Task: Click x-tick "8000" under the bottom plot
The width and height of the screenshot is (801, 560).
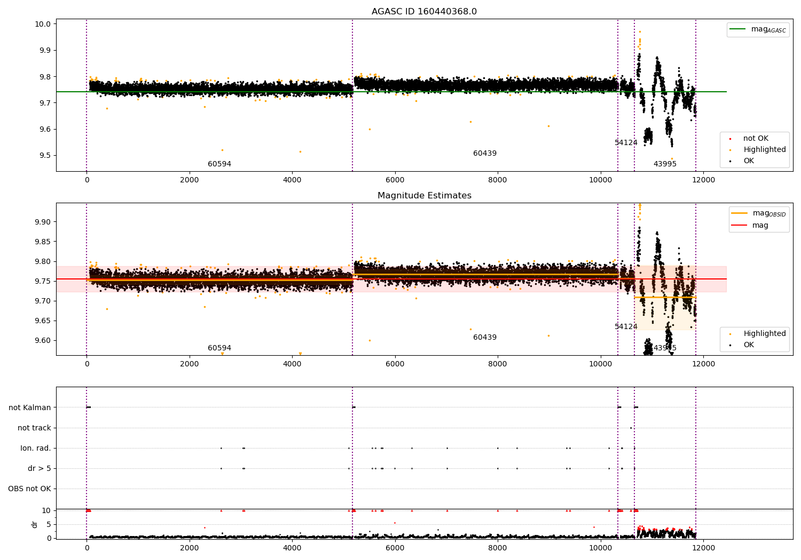Action: pyautogui.click(x=498, y=548)
